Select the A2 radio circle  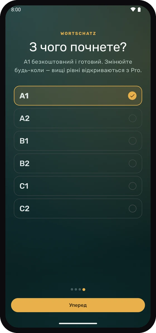coord(133,118)
